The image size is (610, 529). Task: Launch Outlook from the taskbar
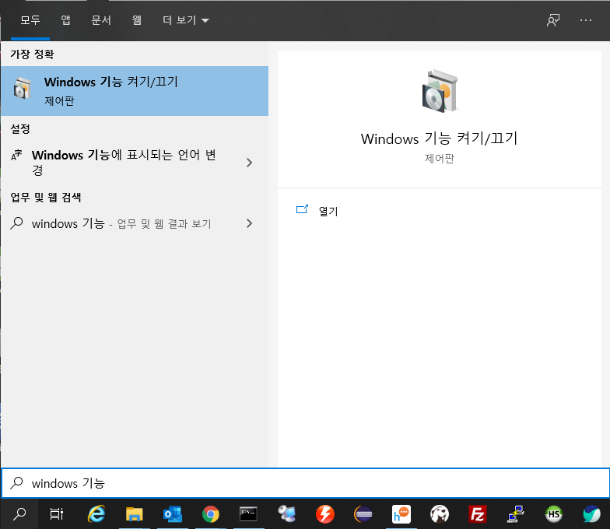[173, 513]
